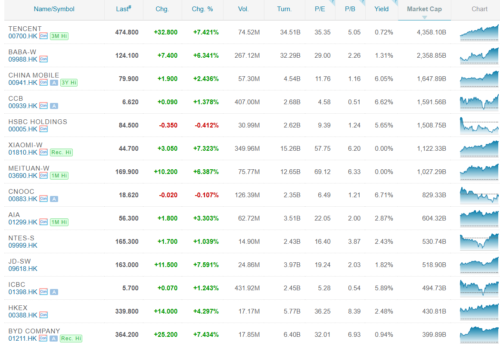
Task: Click CNOOC percent change -0.107%
Action: click(x=207, y=195)
